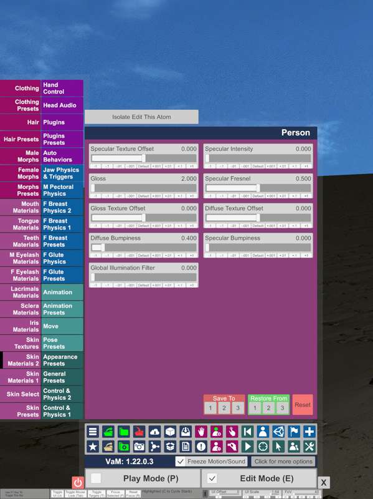Save To slot 3

point(238,408)
